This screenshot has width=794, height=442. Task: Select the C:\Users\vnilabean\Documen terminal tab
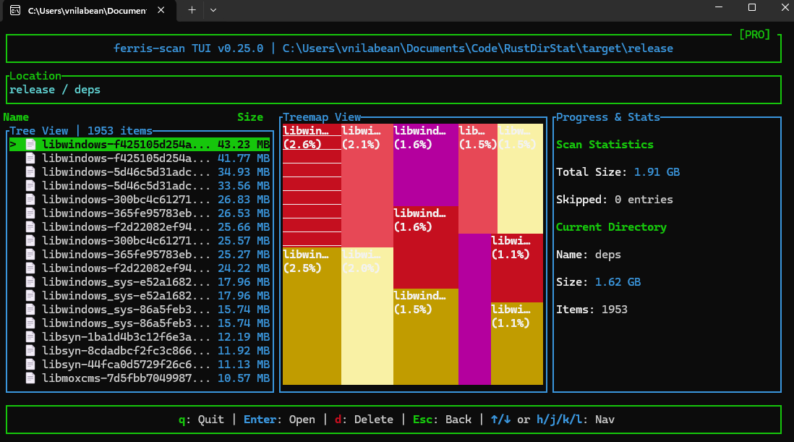(89, 11)
